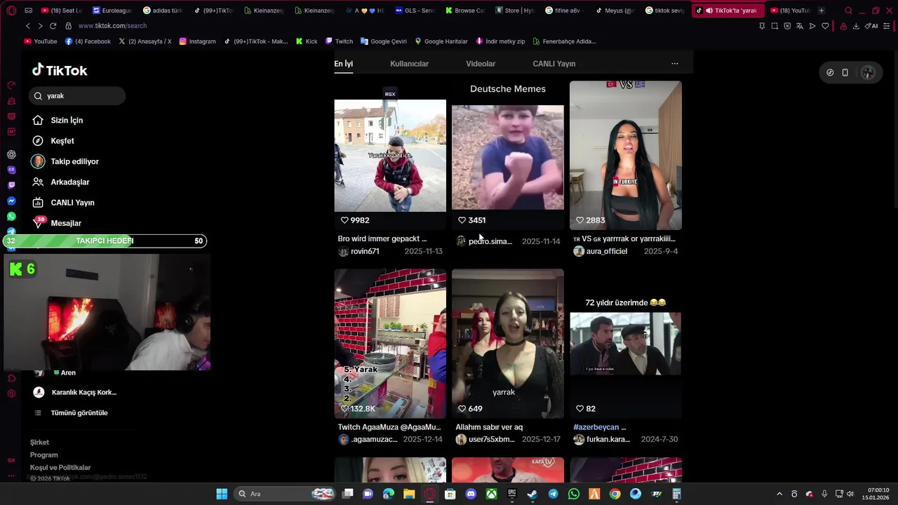Image resolution: width=898 pixels, height=505 pixels.
Task: Switch to Kullanıcılar tab
Action: pyautogui.click(x=409, y=64)
